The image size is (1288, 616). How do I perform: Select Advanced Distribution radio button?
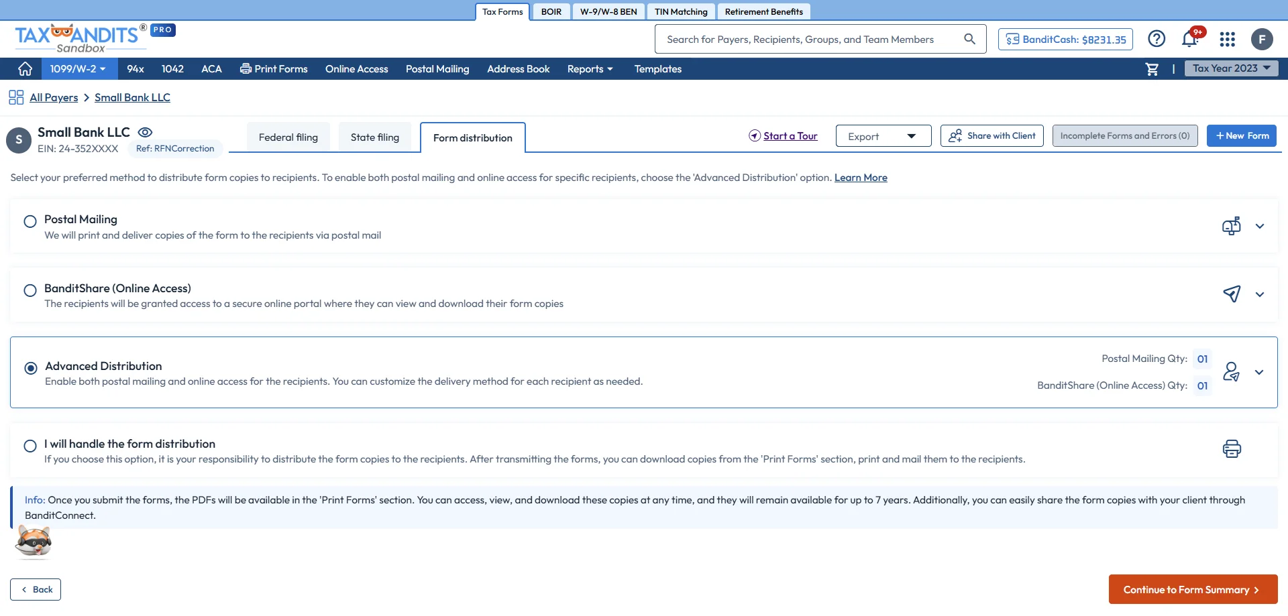click(x=31, y=368)
